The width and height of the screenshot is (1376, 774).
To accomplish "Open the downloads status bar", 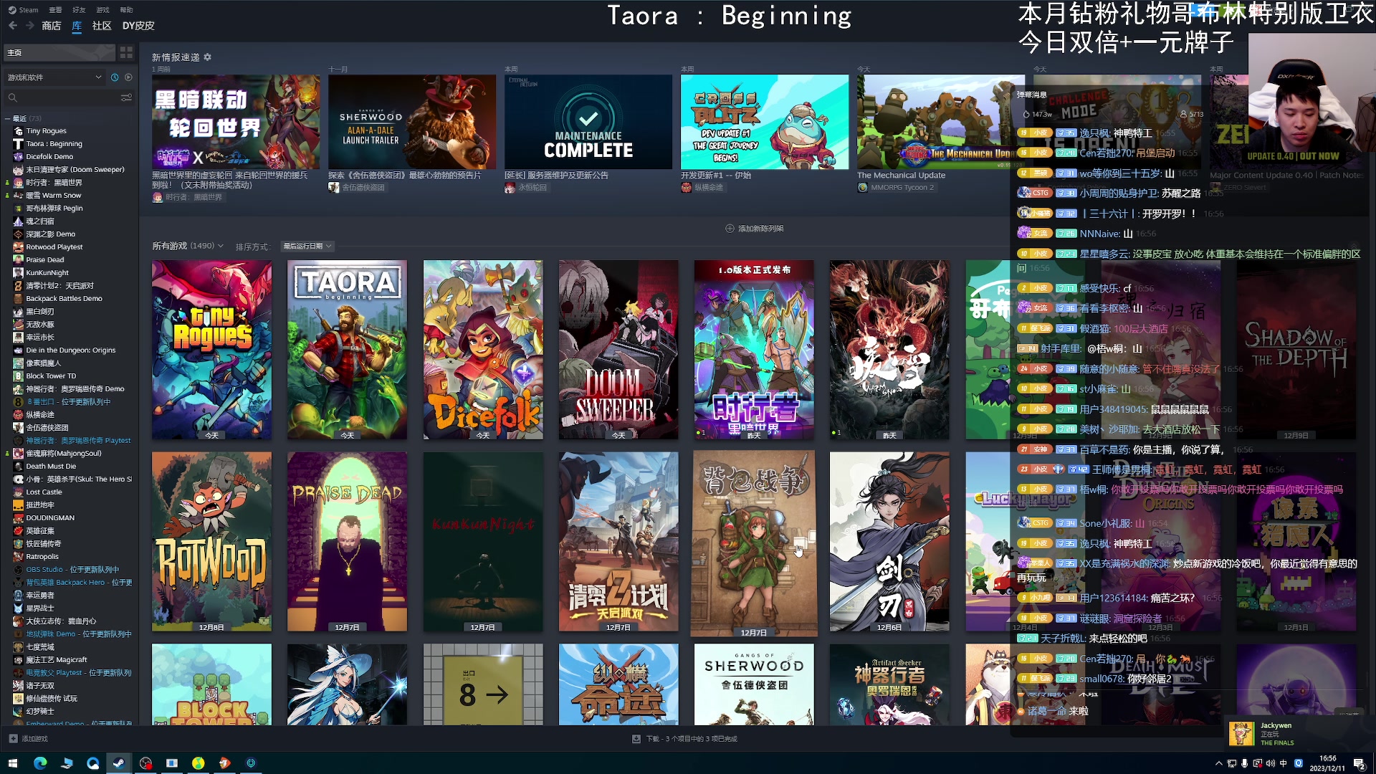I will (x=684, y=739).
